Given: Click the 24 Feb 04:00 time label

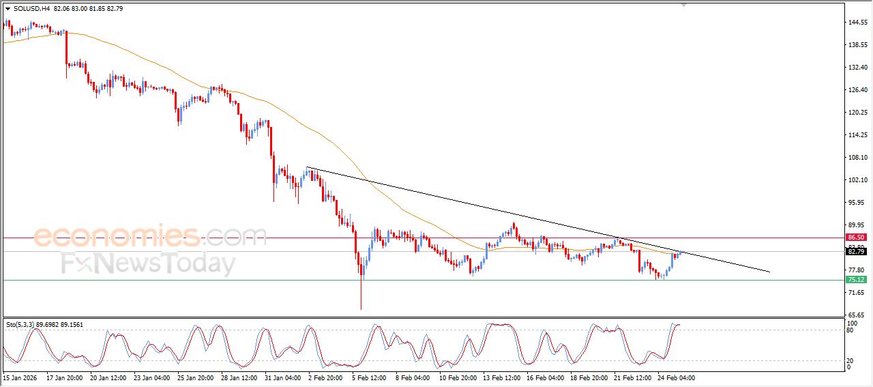Looking at the screenshot, I should pos(676,377).
